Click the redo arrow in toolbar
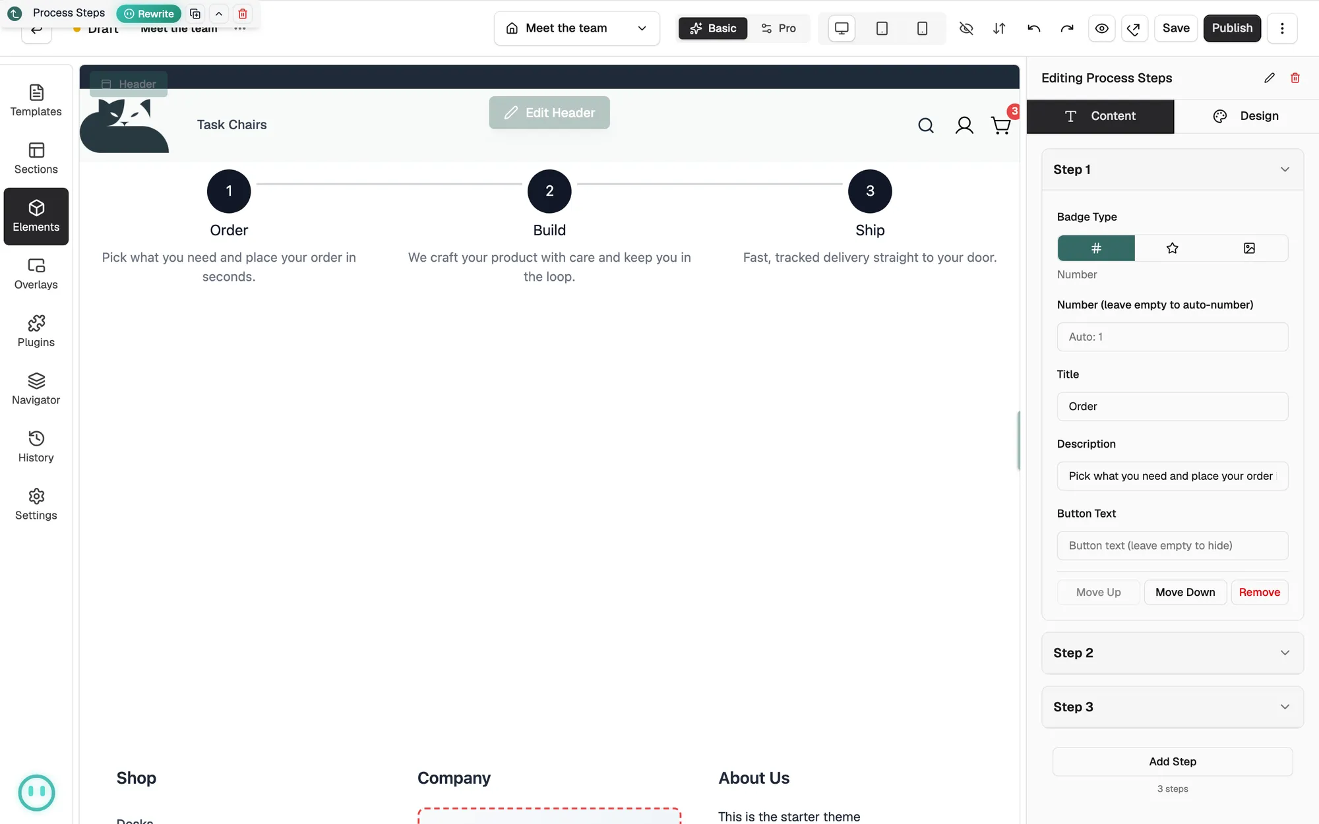Viewport: 1319px width, 824px height. tap(1067, 28)
